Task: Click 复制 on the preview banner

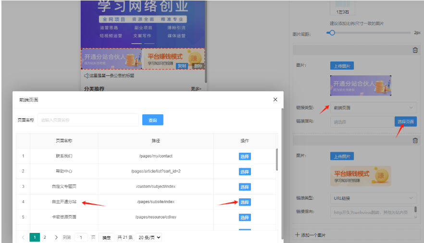Action: click(x=182, y=66)
